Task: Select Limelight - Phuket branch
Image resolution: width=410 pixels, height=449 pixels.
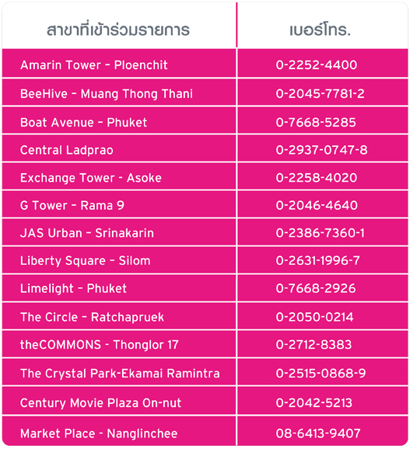Action: tap(73, 289)
